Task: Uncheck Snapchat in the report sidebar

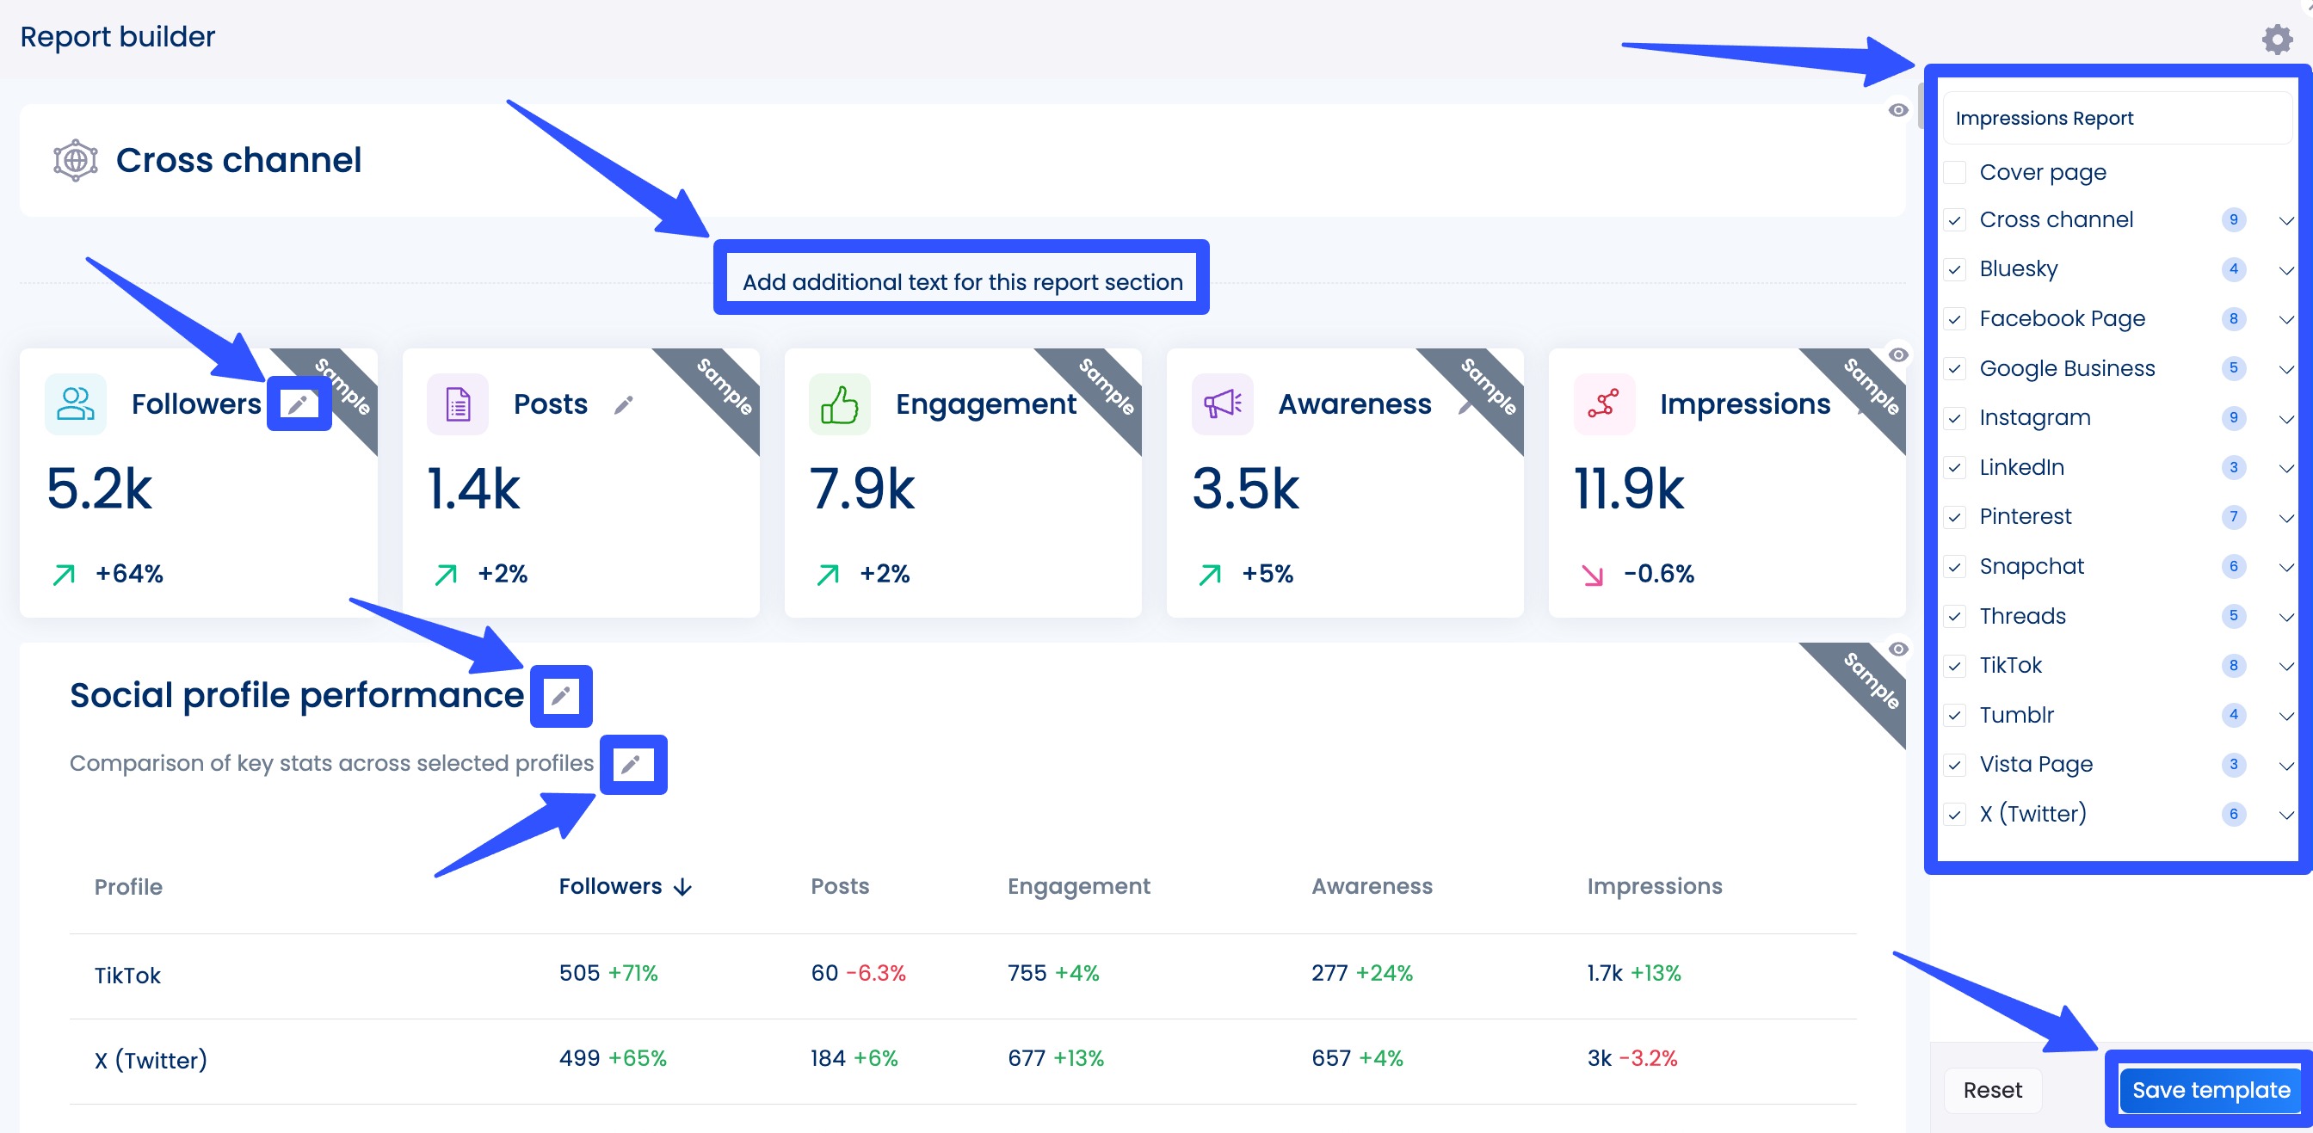Action: coord(1955,566)
